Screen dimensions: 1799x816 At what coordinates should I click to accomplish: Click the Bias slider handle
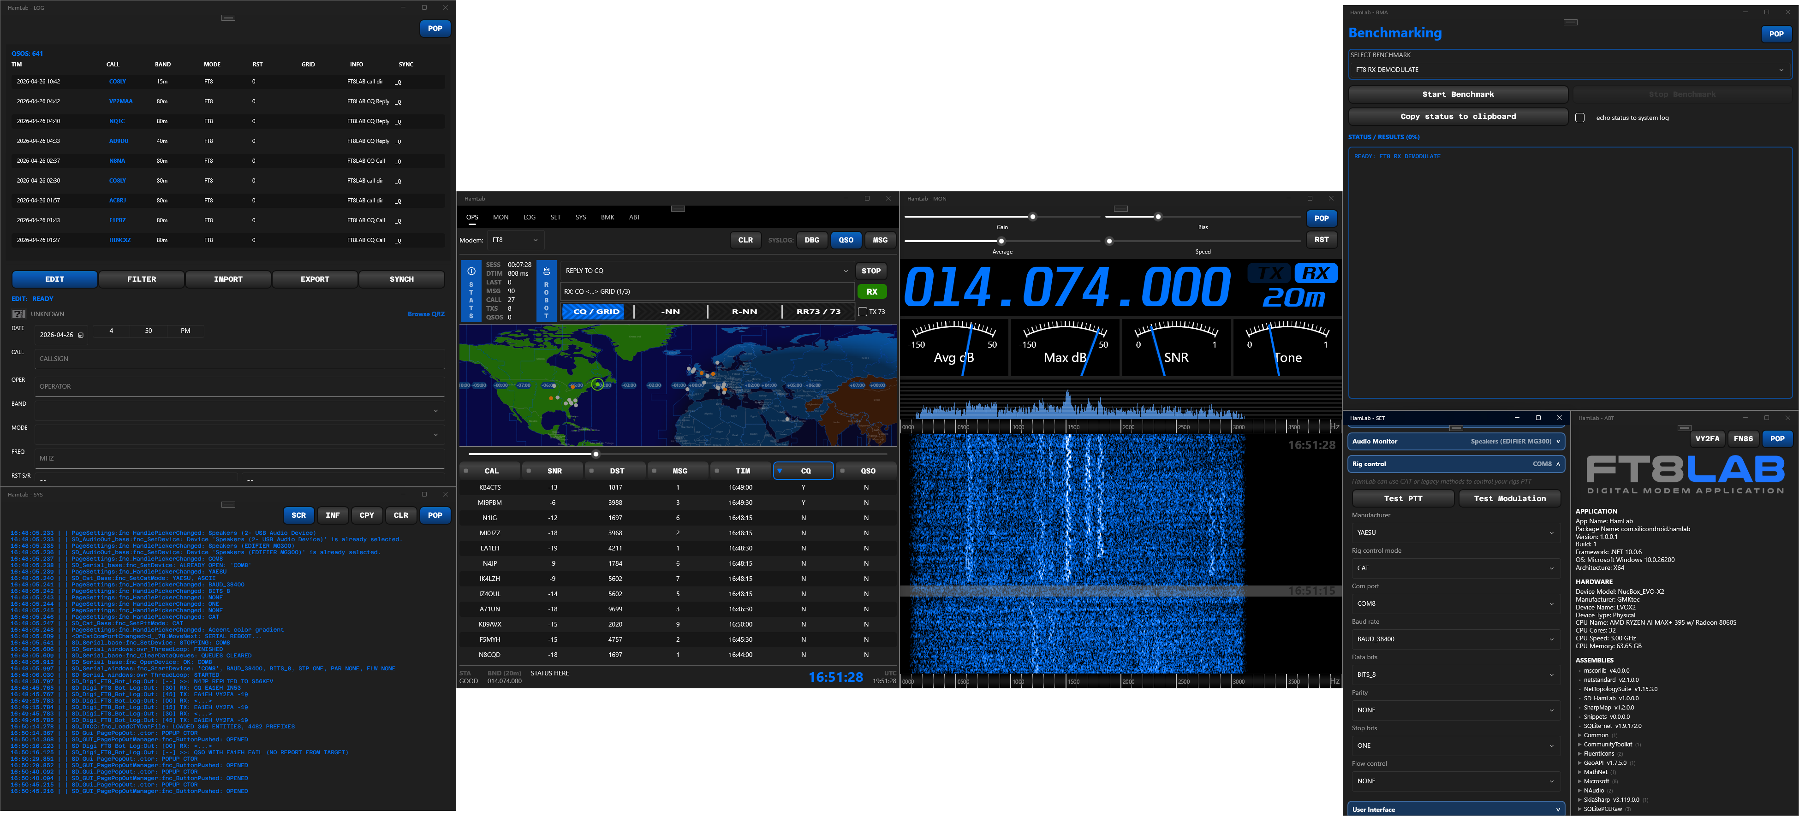click(1158, 216)
